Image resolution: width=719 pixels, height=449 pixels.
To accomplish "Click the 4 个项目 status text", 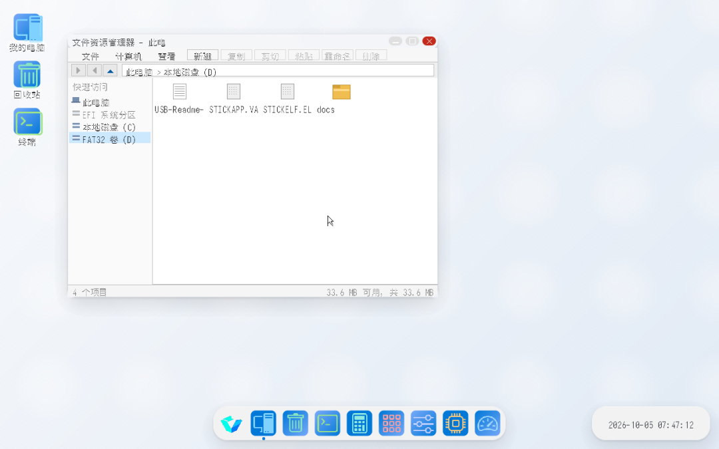I will [x=89, y=292].
